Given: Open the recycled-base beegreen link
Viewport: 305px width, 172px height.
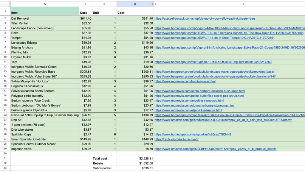Looking at the screenshot, I should coord(214,72).
